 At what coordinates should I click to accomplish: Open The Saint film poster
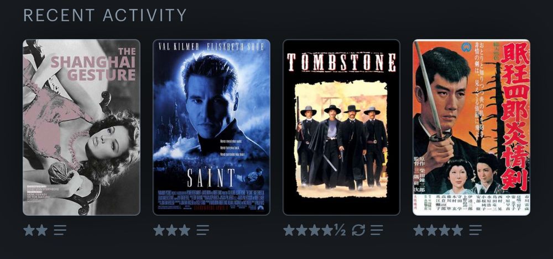212,127
